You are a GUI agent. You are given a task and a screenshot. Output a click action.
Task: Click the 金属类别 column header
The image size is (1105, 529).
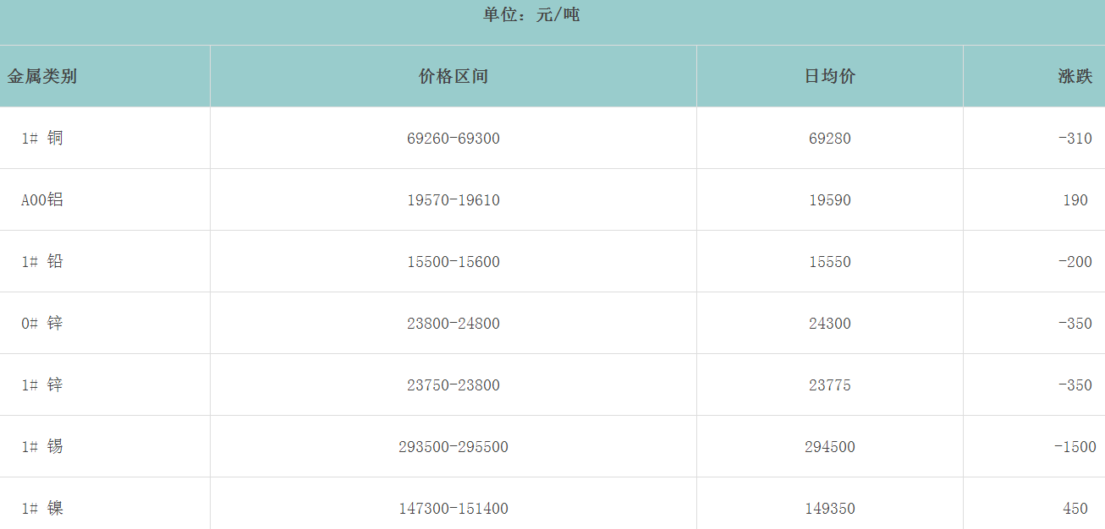(42, 76)
